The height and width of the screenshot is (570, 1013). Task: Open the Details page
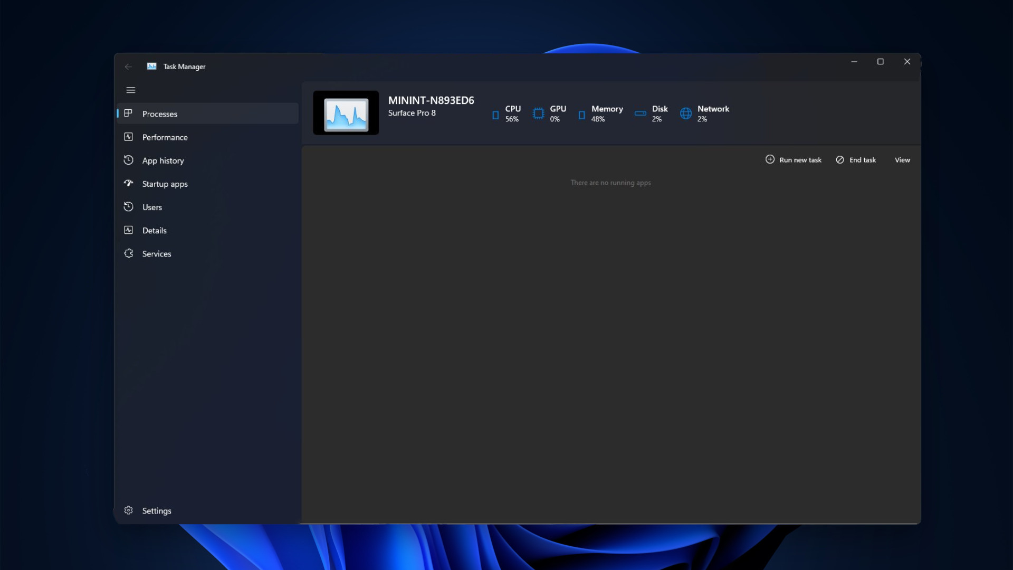155,230
